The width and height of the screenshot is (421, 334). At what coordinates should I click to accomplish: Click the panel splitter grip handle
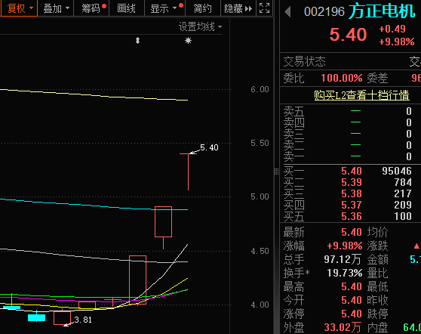pyautogui.click(x=277, y=172)
